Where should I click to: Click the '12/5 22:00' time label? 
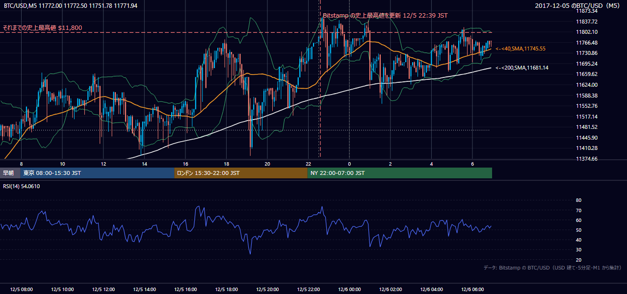[309, 290]
